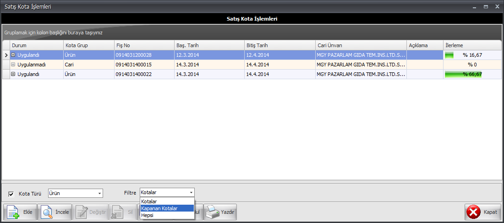Collapse the Filtre dropdown arrow

pos(191,193)
